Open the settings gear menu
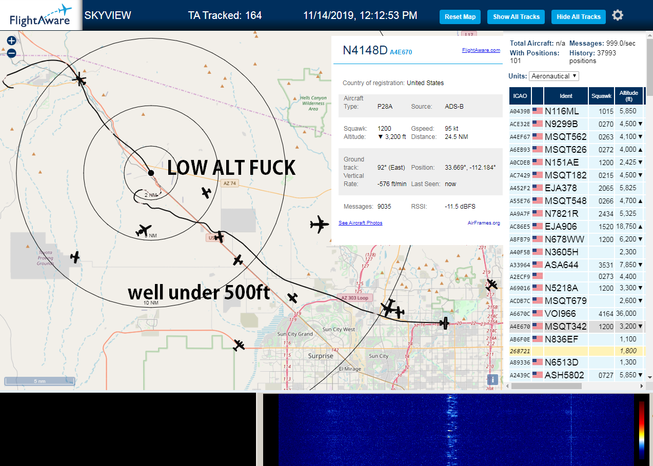653x466 pixels. (x=618, y=15)
